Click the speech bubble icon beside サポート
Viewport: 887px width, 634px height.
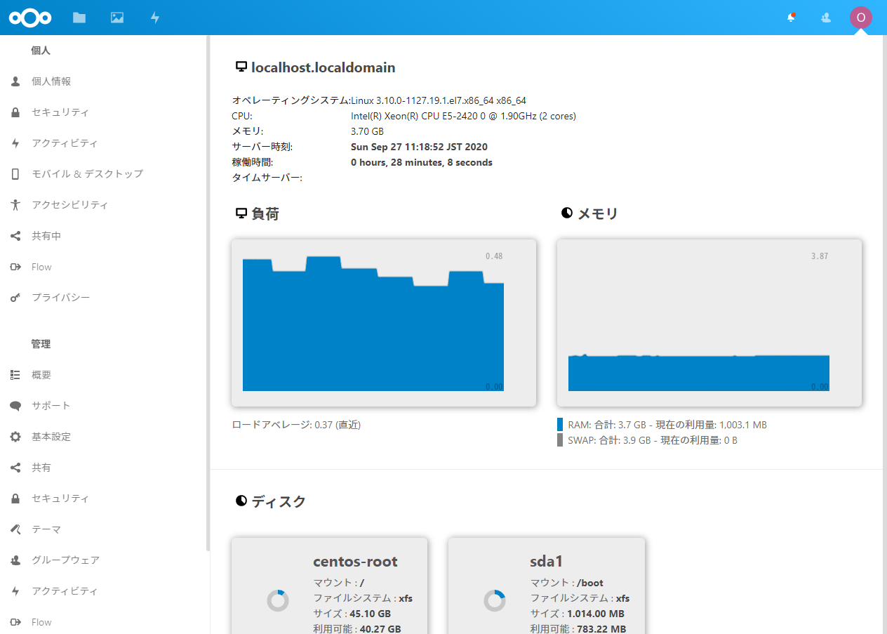(x=15, y=406)
